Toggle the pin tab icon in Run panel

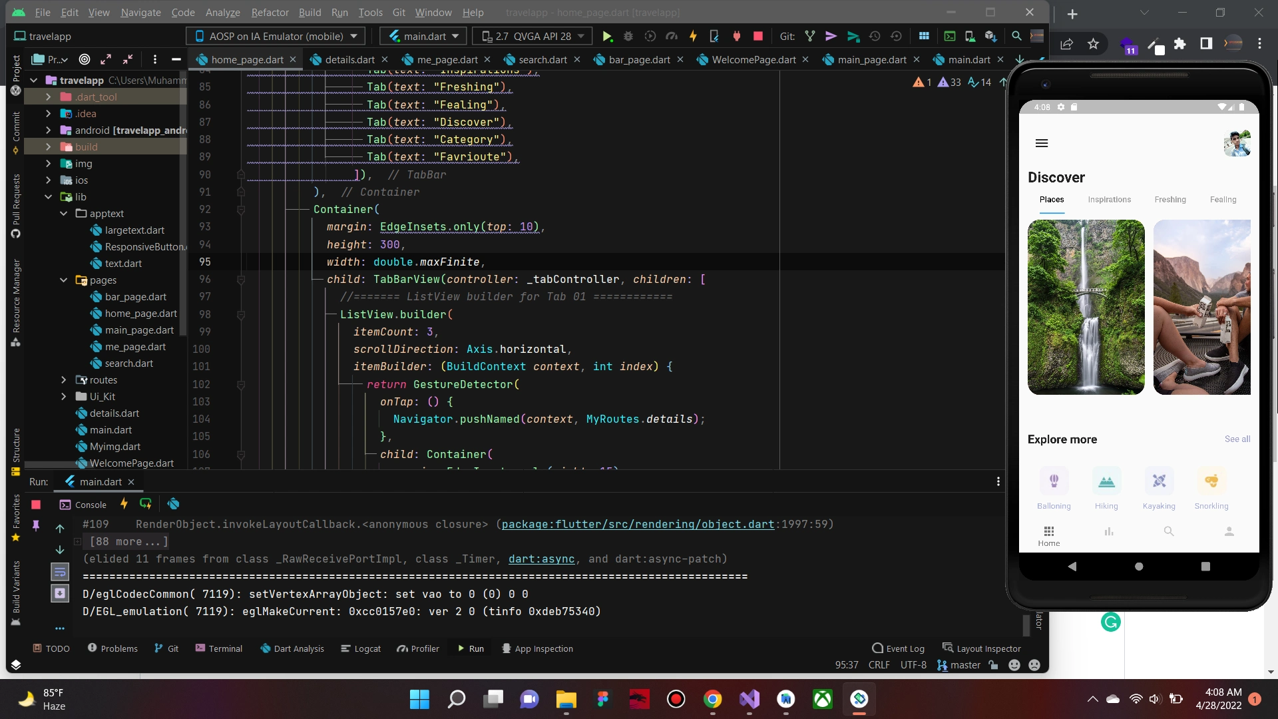pyautogui.click(x=36, y=526)
